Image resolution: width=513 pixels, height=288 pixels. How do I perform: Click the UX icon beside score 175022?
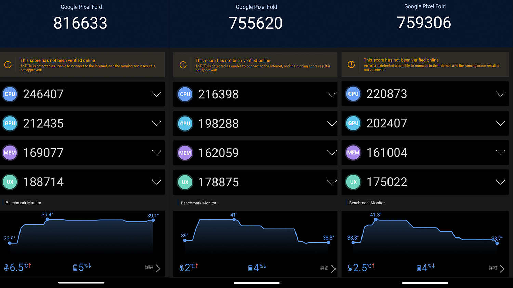pos(353,182)
